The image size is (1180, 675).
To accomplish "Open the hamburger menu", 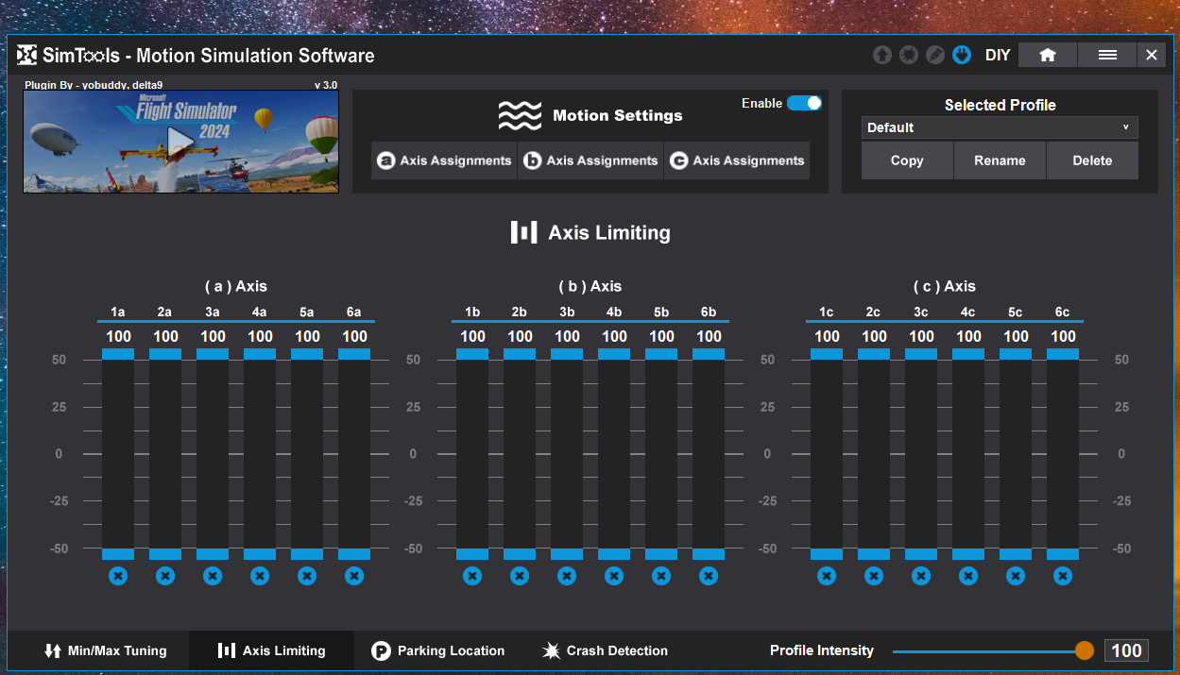I will [x=1107, y=55].
